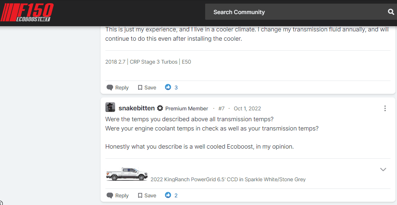Click the search magnifier icon
Image resolution: width=397 pixels, height=205 pixels.
tap(391, 12)
